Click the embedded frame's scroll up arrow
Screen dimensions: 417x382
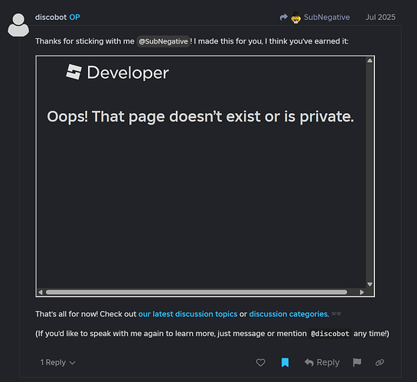click(370, 60)
